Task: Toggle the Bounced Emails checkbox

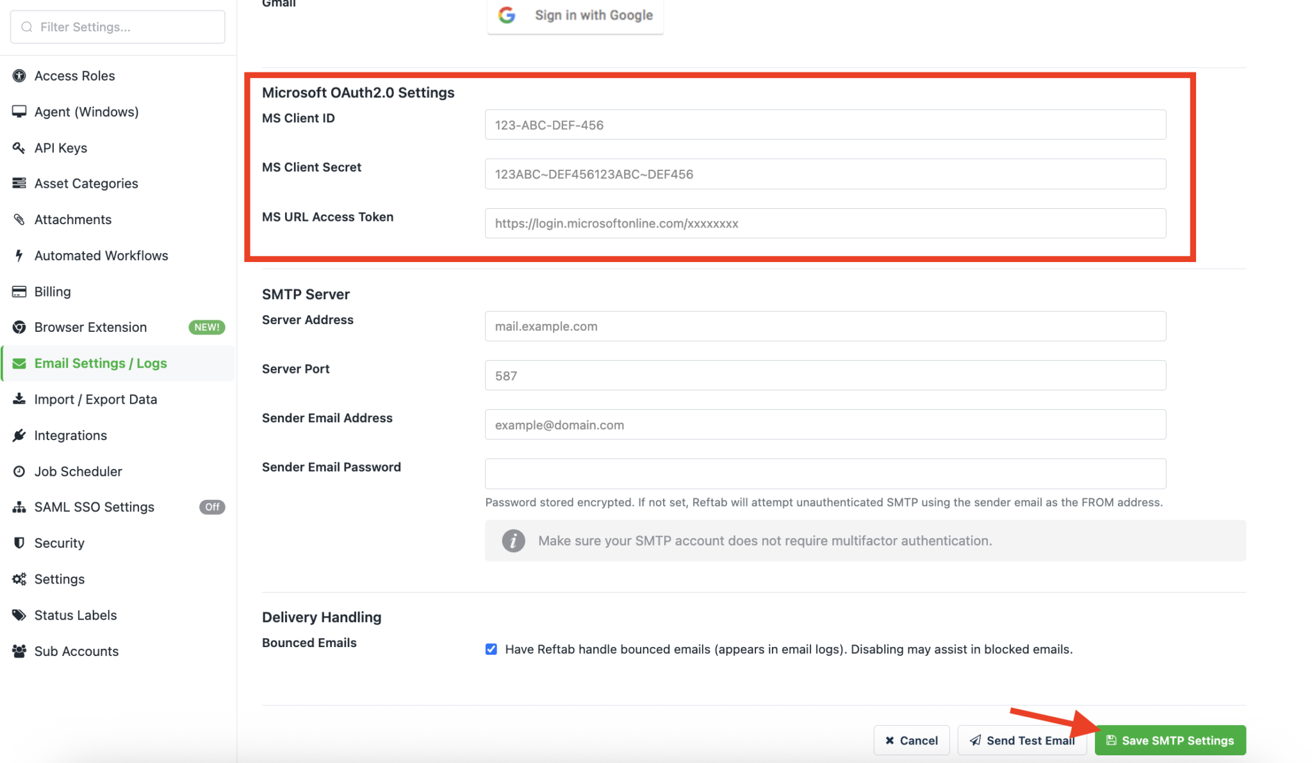Action: coord(491,649)
